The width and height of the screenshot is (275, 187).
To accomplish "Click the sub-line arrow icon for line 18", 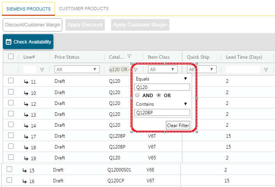I will tap(26, 147).
